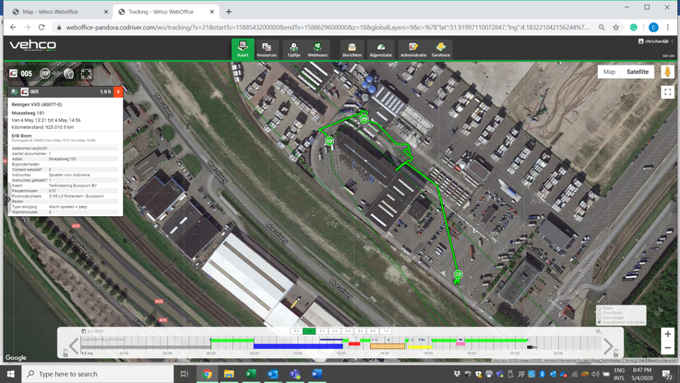Click the top STOP marker on route
This screenshot has height=383, width=680.
[x=364, y=119]
